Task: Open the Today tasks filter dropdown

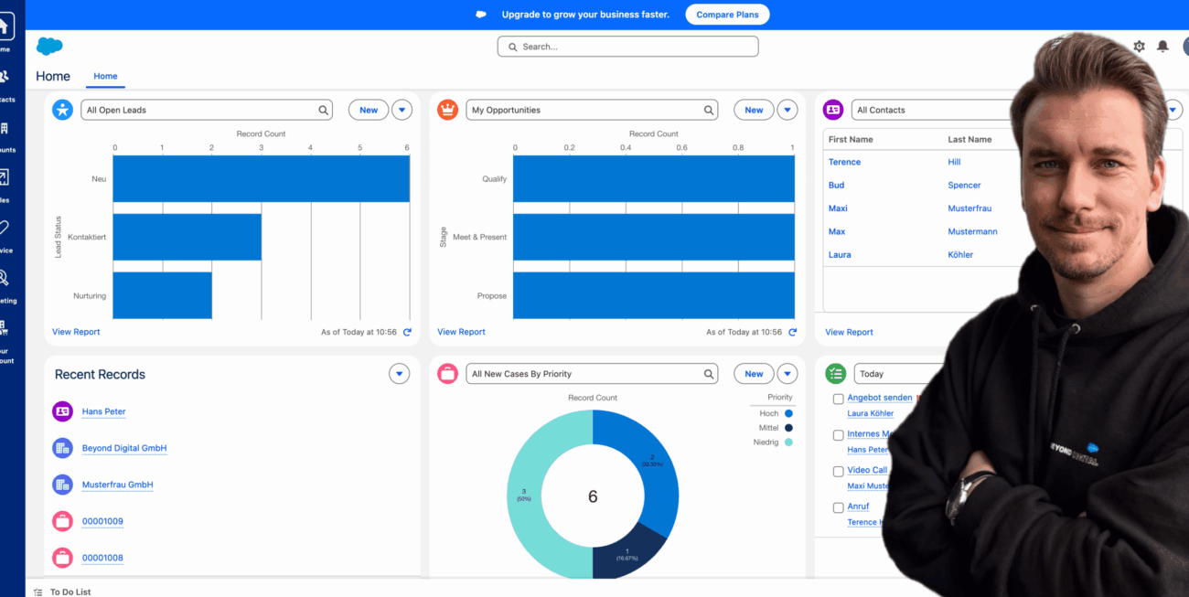Action: click(901, 374)
